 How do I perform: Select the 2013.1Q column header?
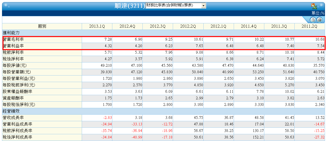(x=97, y=26)
